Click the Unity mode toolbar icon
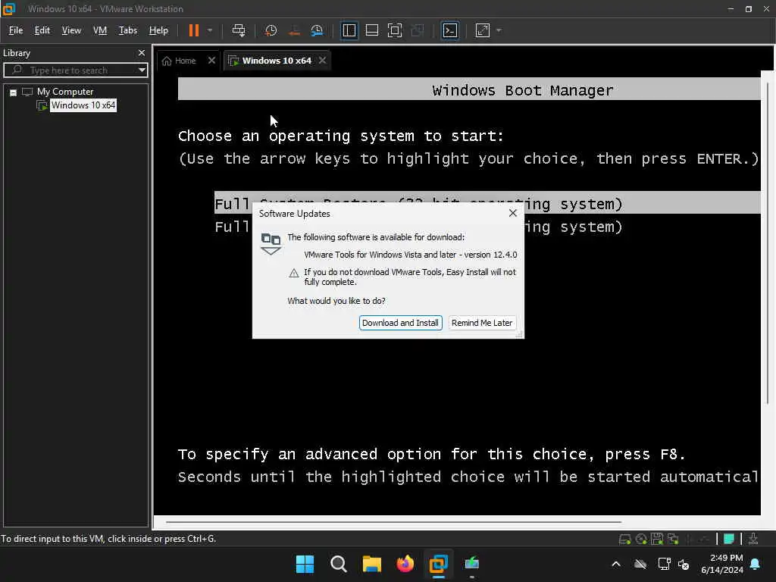 pos(418,30)
